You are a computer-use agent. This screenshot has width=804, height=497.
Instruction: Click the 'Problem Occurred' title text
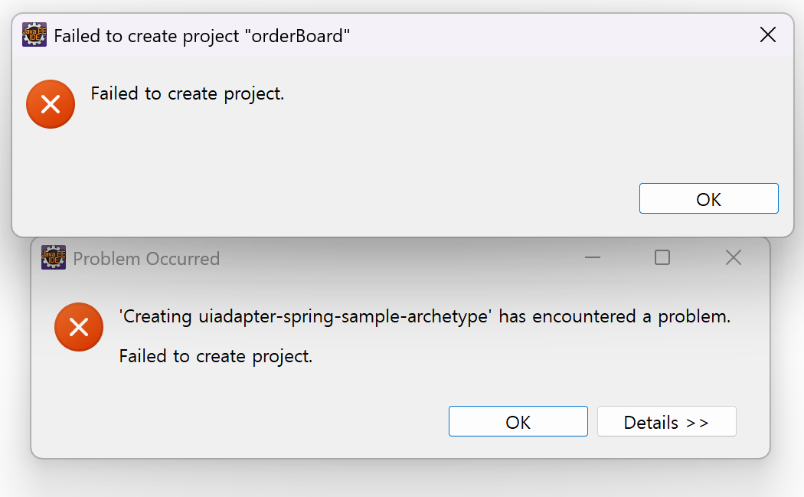click(146, 259)
